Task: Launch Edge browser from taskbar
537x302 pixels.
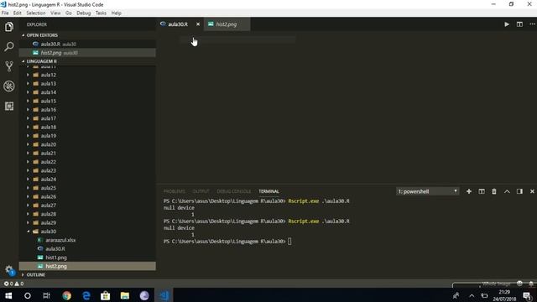Action: pyautogui.click(x=86, y=295)
